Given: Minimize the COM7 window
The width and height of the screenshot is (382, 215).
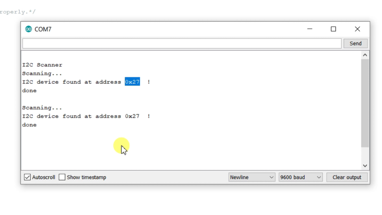Looking at the screenshot, I should (x=310, y=29).
